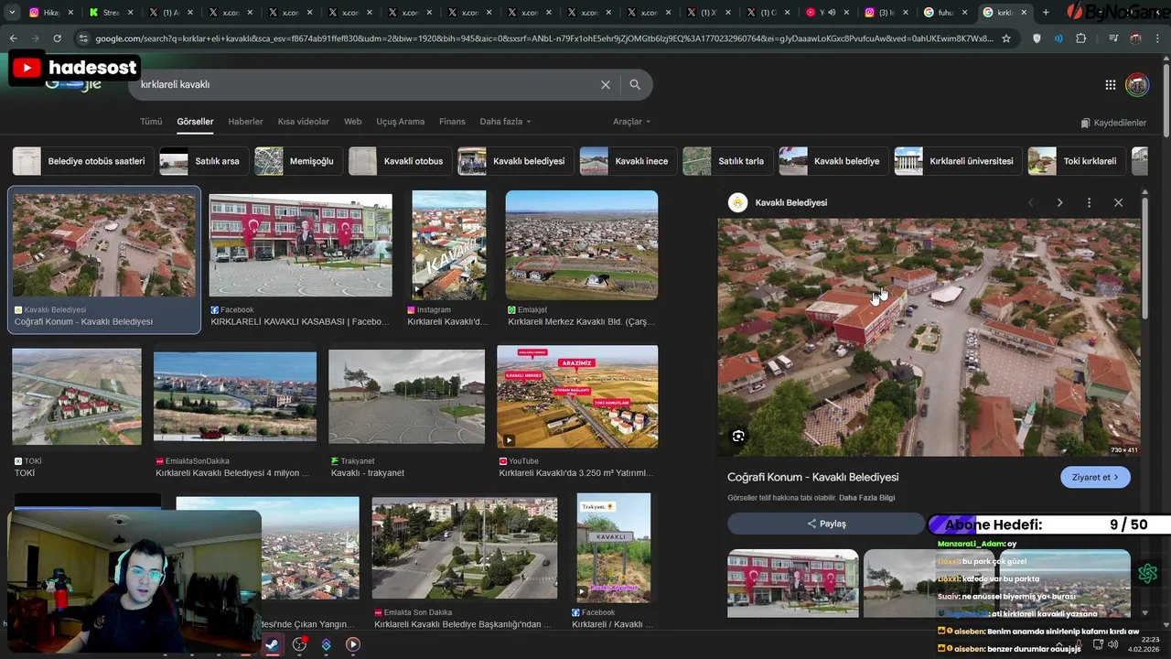Screen dimensions: 1171x659
Task: Select the Kavaklı ince suggestion chip
Action: [628, 161]
